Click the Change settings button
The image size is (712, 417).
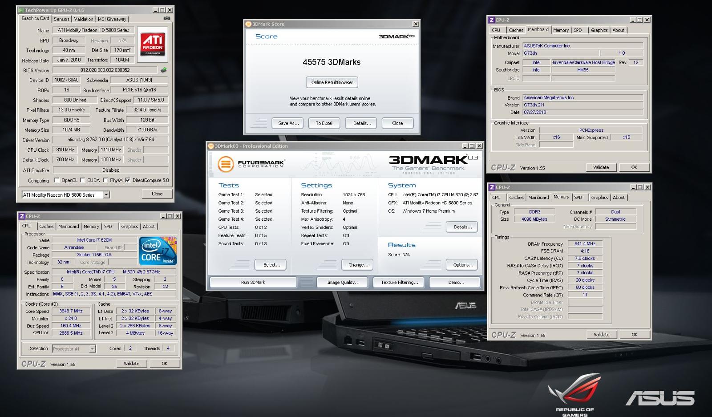(x=358, y=265)
